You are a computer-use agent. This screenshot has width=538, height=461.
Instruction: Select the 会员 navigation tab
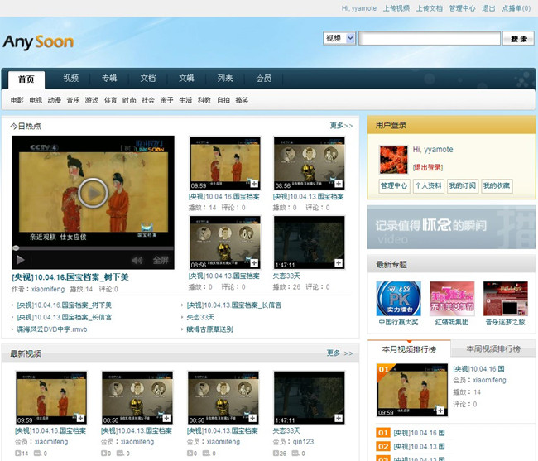tap(263, 79)
